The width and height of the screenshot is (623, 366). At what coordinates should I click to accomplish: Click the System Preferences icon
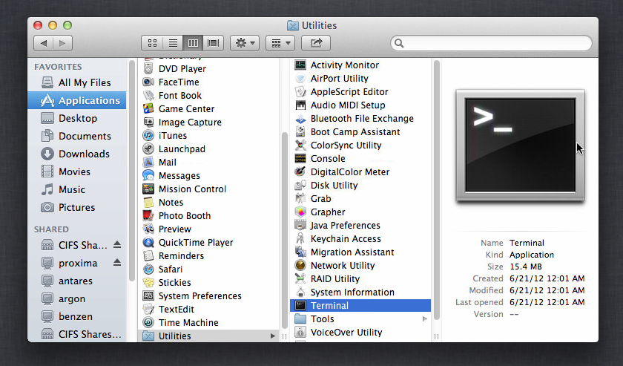click(x=148, y=296)
